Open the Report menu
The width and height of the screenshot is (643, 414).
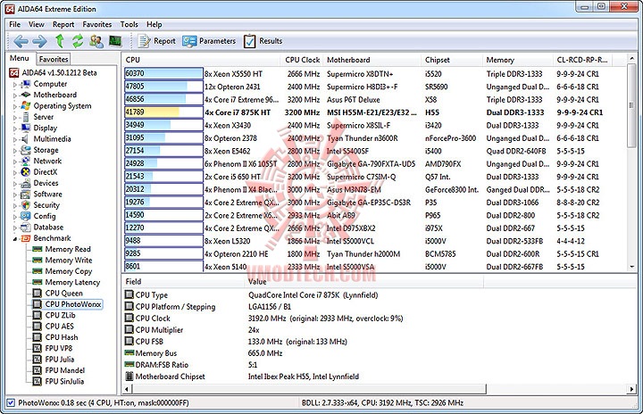click(x=63, y=24)
